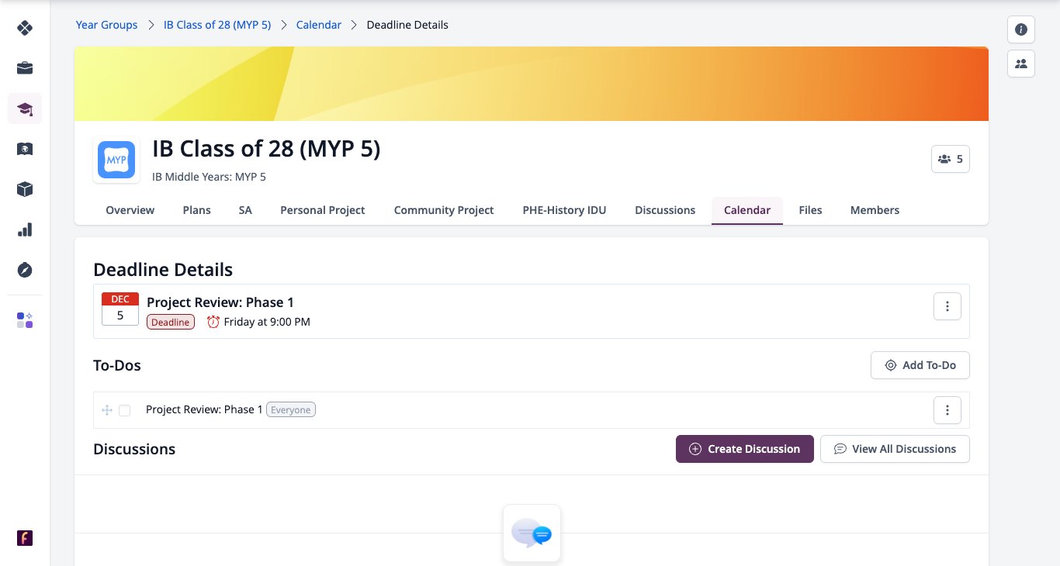
Task: Click the View All Discussions button
Action: pyautogui.click(x=895, y=449)
